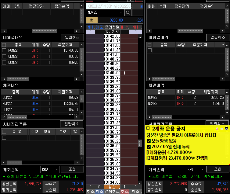Open the symbol search magnifier beside NQM22
This screenshot has height=194, width=230.
pos(128,12)
